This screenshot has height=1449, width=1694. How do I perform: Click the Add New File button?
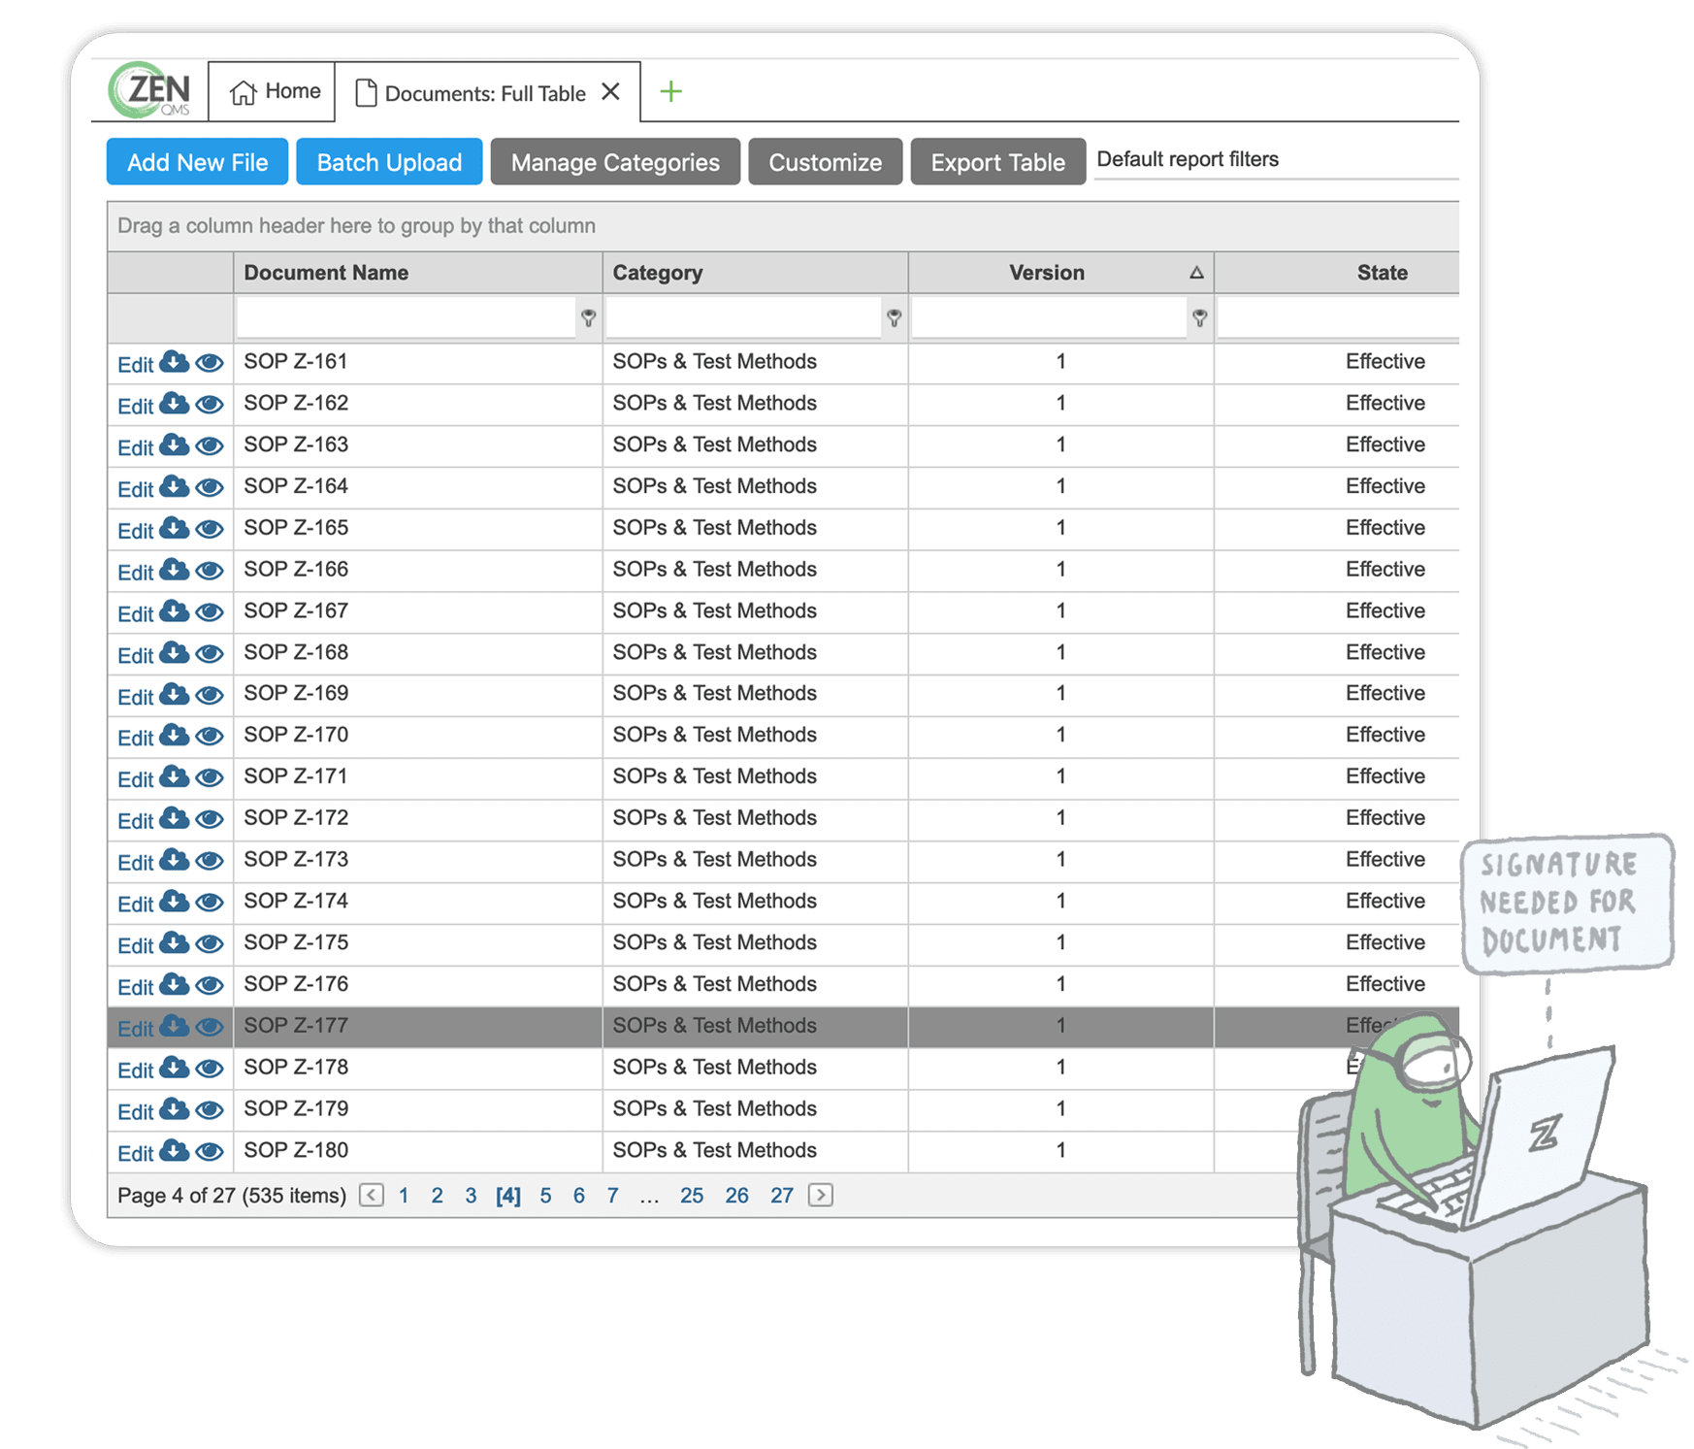tap(197, 162)
